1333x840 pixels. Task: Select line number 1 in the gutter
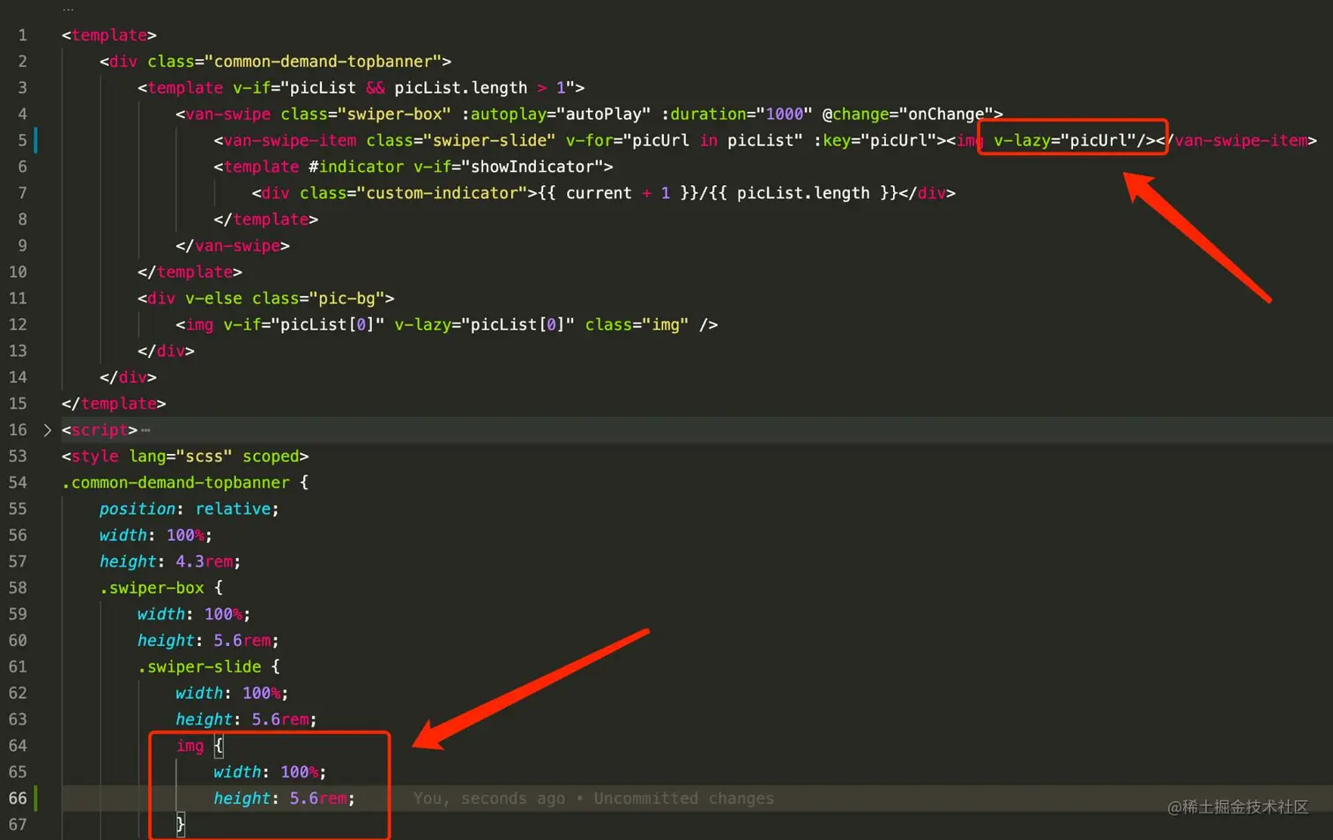[22, 35]
